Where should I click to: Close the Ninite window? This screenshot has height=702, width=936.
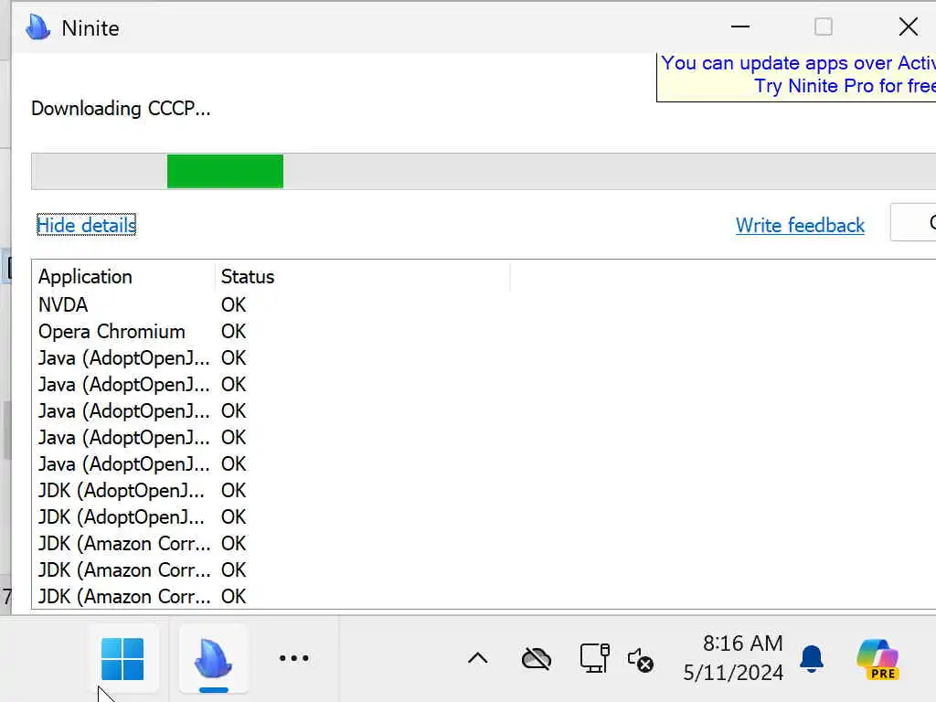909,27
